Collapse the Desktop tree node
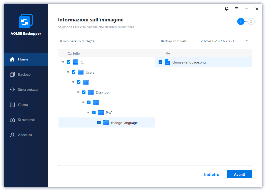 78,92
